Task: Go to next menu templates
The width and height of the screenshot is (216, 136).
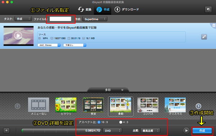Action: (x=198, y=106)
